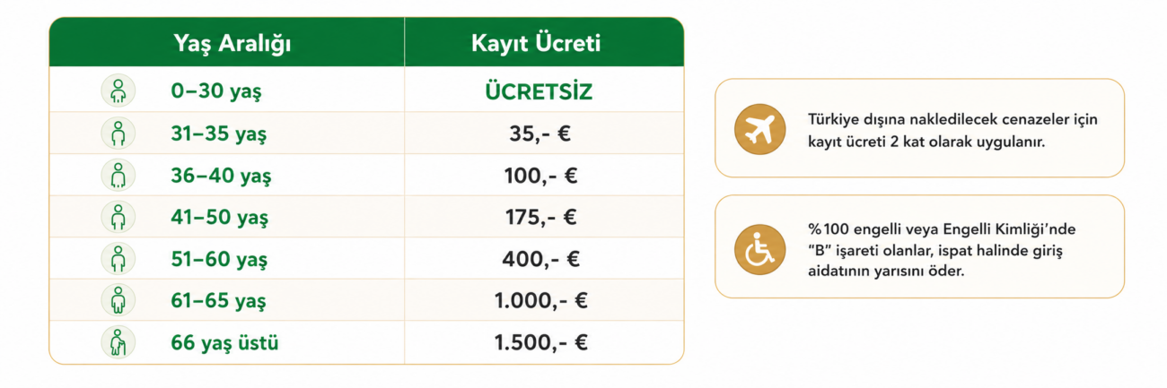The image size is (1167, 388).
Task: Click the Yaş Aralığı column header
Action: 233,43
